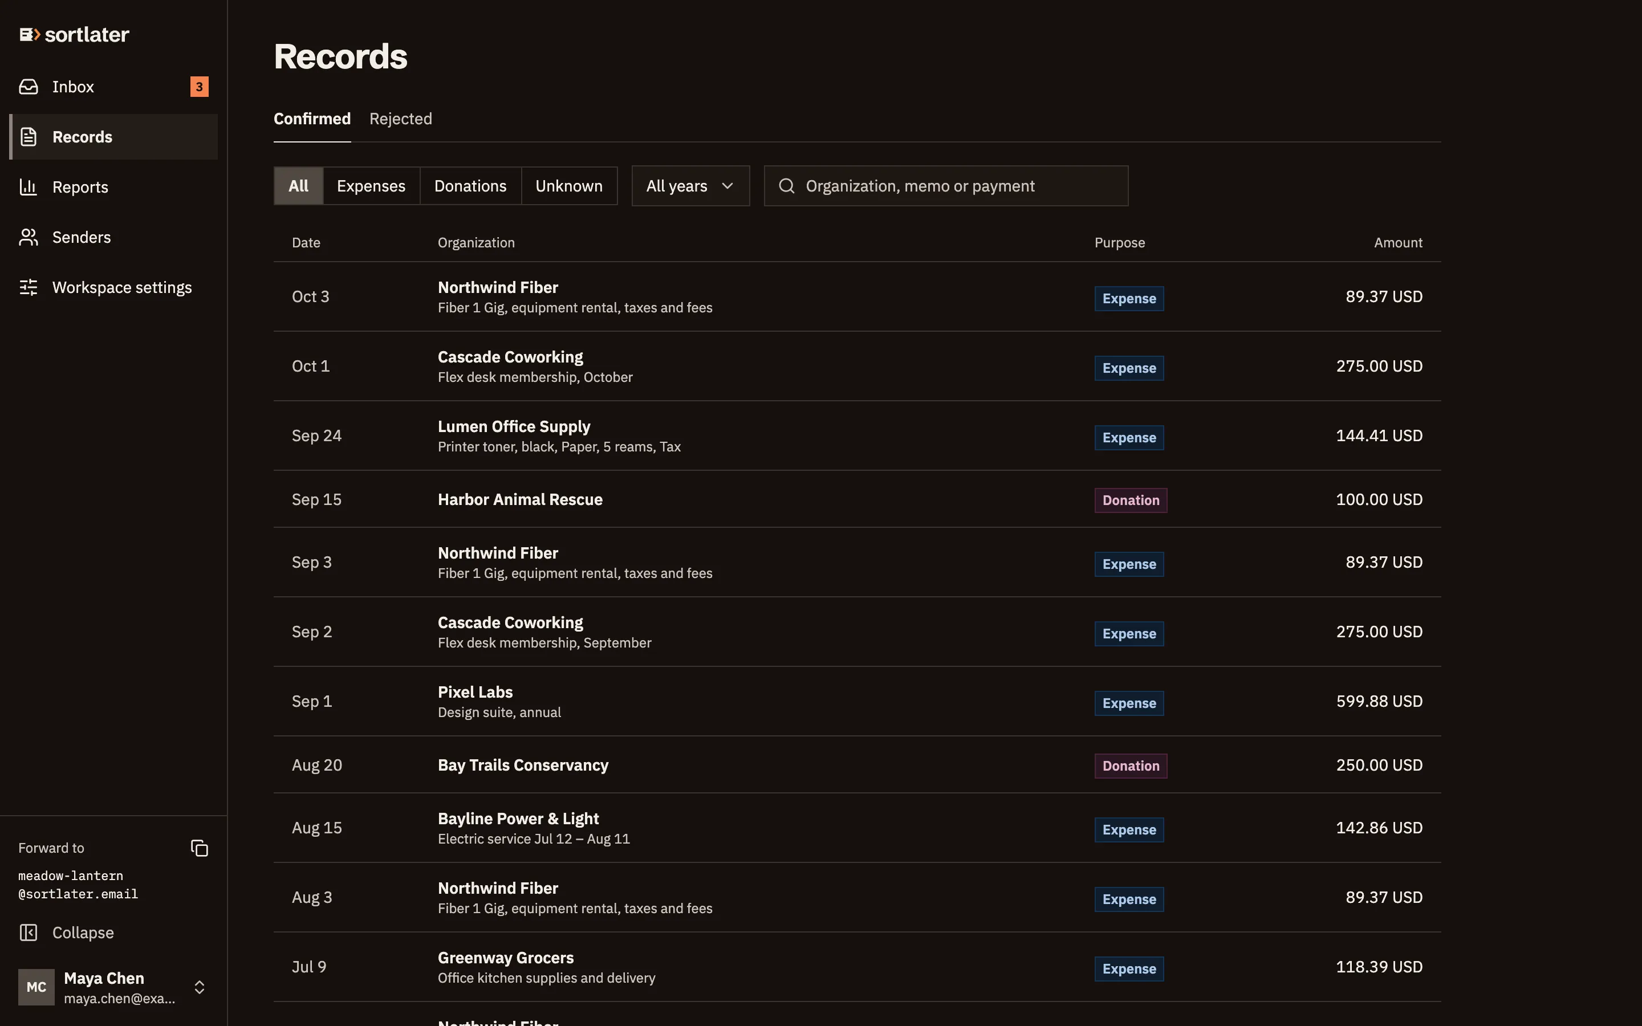The width and height of the screenshot is (1642, 1026).
Task: Filter records by Unknown
Action: (569, 186)
